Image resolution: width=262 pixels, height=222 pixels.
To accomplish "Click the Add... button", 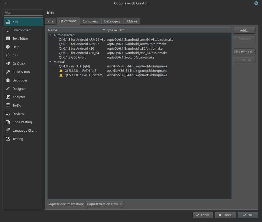I will (x=244, y=30).
